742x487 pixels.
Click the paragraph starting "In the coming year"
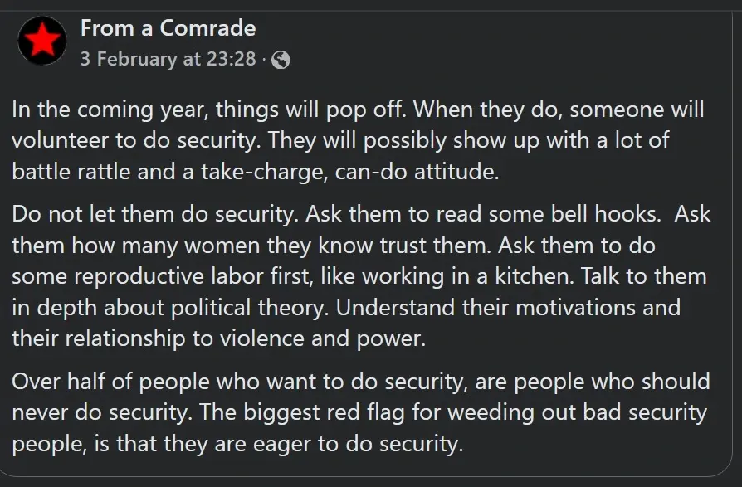(x=359, y=140)
